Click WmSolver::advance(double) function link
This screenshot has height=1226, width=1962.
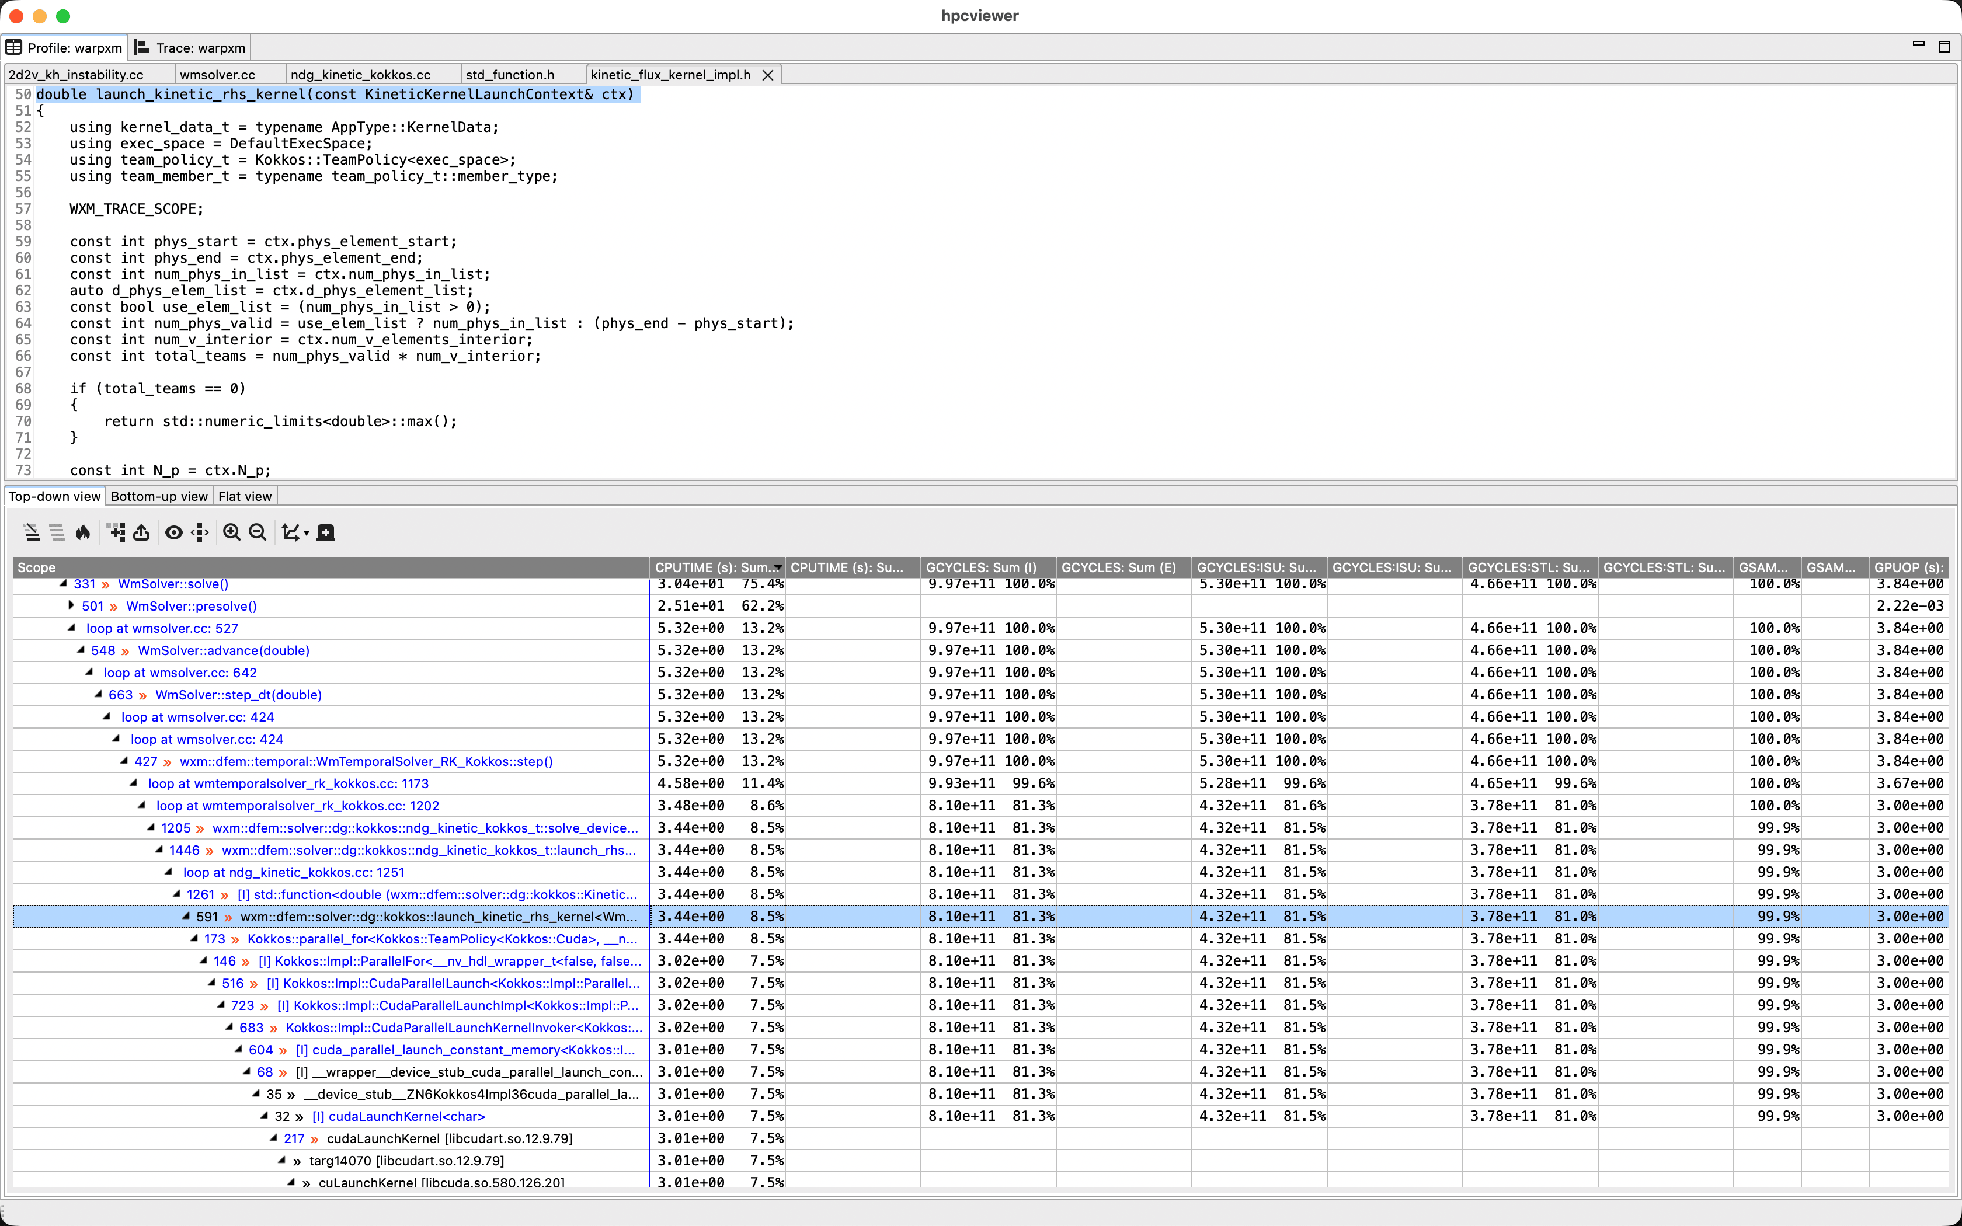[224, 650]
